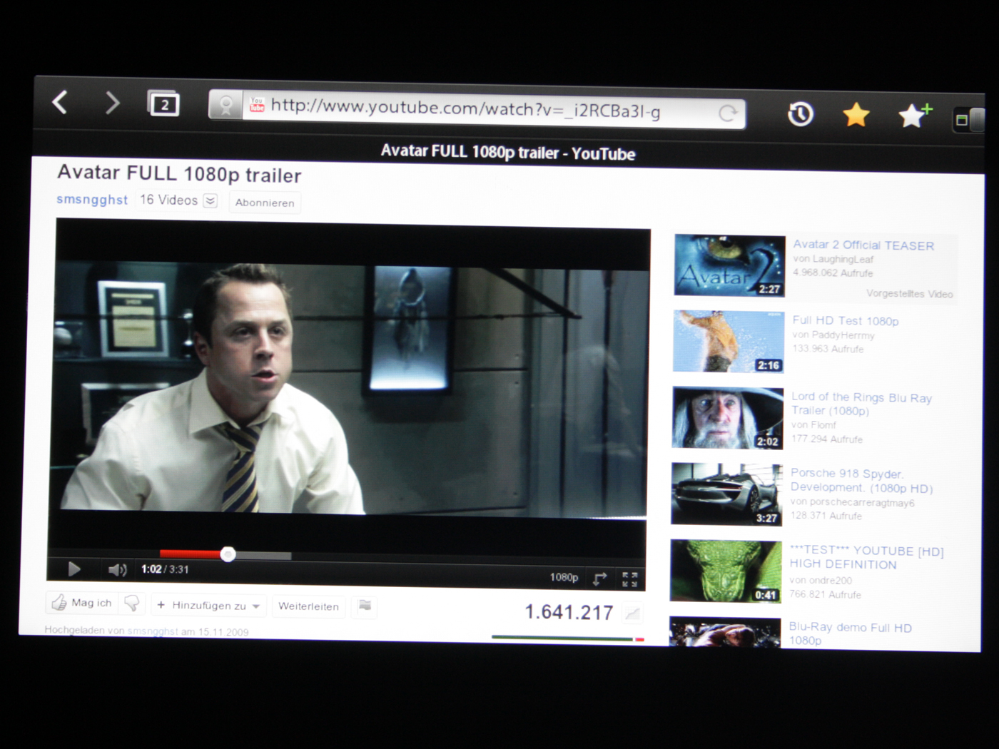The image size is (999, 749).
Task: Click the uploader text von PaddyHerrmy
Action: (833, 335)
